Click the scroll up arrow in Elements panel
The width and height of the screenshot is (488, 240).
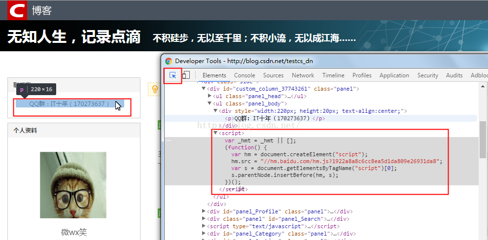click(x=483, y=86)
